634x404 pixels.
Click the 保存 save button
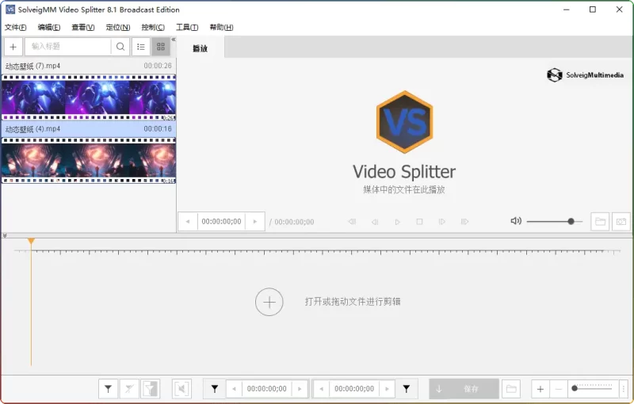(464, 389)
